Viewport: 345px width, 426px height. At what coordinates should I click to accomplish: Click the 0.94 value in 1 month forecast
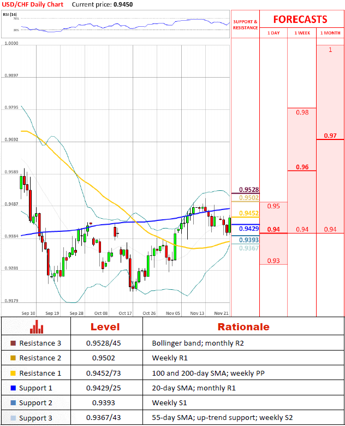(x=330, y=229)
